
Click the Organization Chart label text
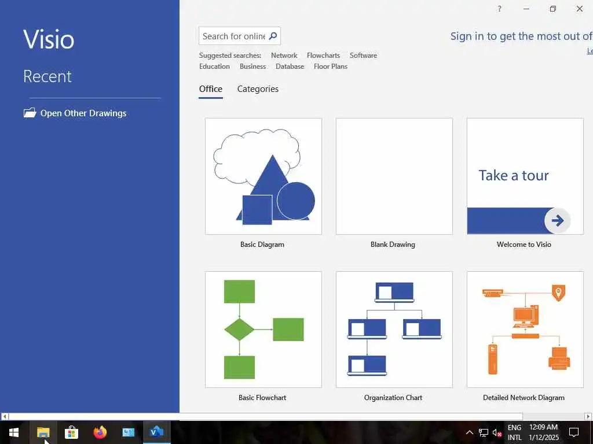tap(393, 398)
